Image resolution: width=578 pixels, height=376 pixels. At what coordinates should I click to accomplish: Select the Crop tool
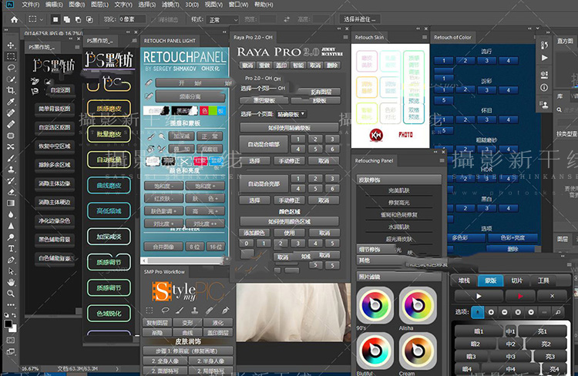[x=11, y=90]
